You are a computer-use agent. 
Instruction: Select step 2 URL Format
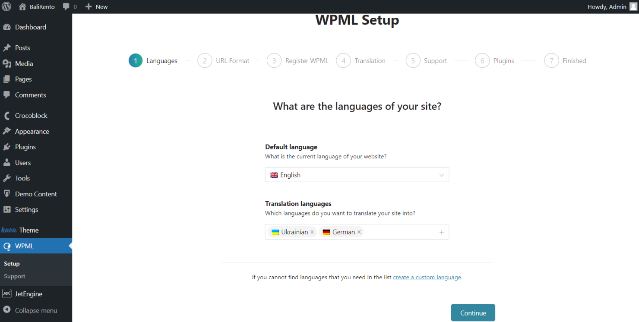224,61
